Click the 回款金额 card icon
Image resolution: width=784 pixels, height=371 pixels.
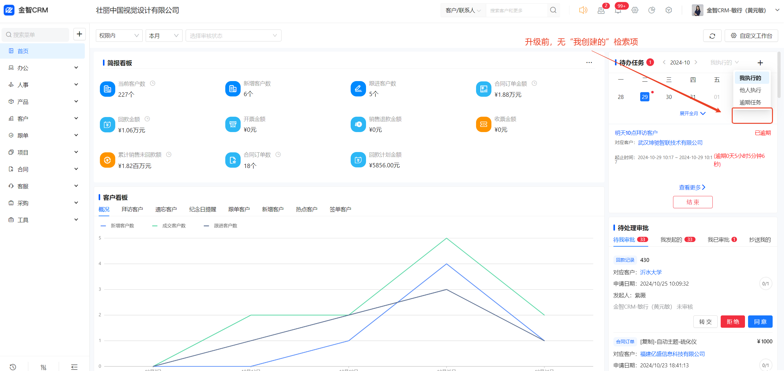[107, 125]
